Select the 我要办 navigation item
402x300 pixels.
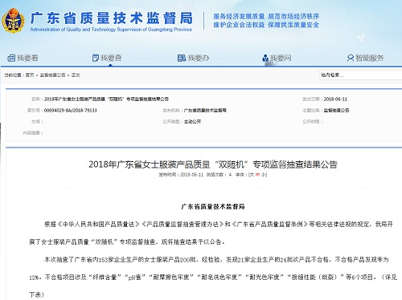pyautogui.click(x=193, y=58)
